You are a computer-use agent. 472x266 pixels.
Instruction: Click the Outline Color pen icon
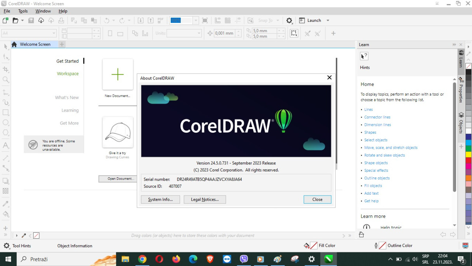tap(376, 246)
